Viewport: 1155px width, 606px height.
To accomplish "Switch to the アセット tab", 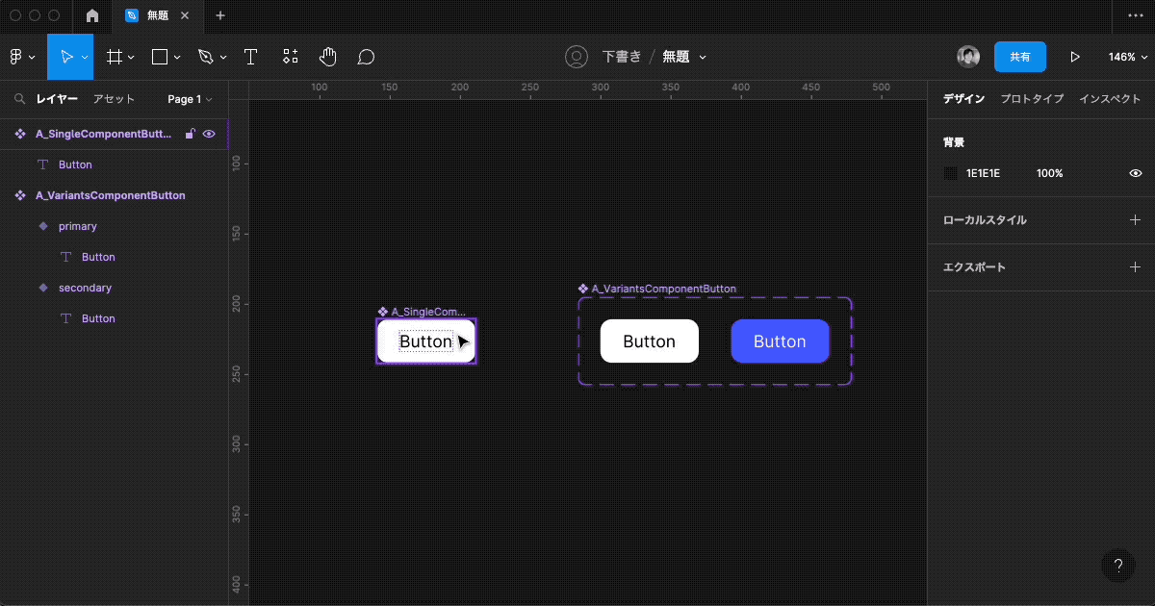I will (114, 99).
